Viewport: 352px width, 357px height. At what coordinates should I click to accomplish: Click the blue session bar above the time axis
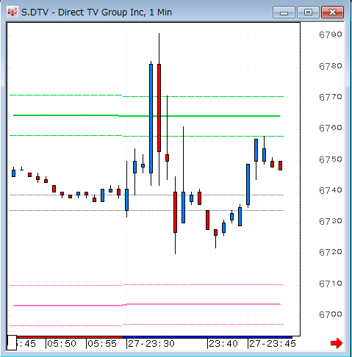(x=207, y=337)
